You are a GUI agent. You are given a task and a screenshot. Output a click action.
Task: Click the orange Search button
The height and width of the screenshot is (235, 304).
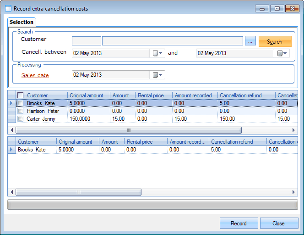click(x=275, y=41)
